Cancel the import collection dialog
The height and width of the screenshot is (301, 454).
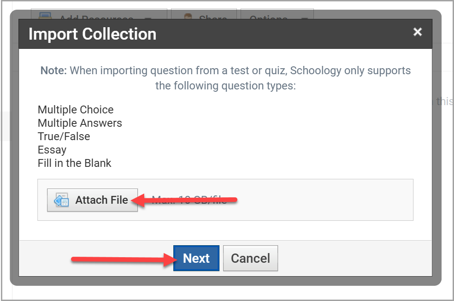point(250,258)
